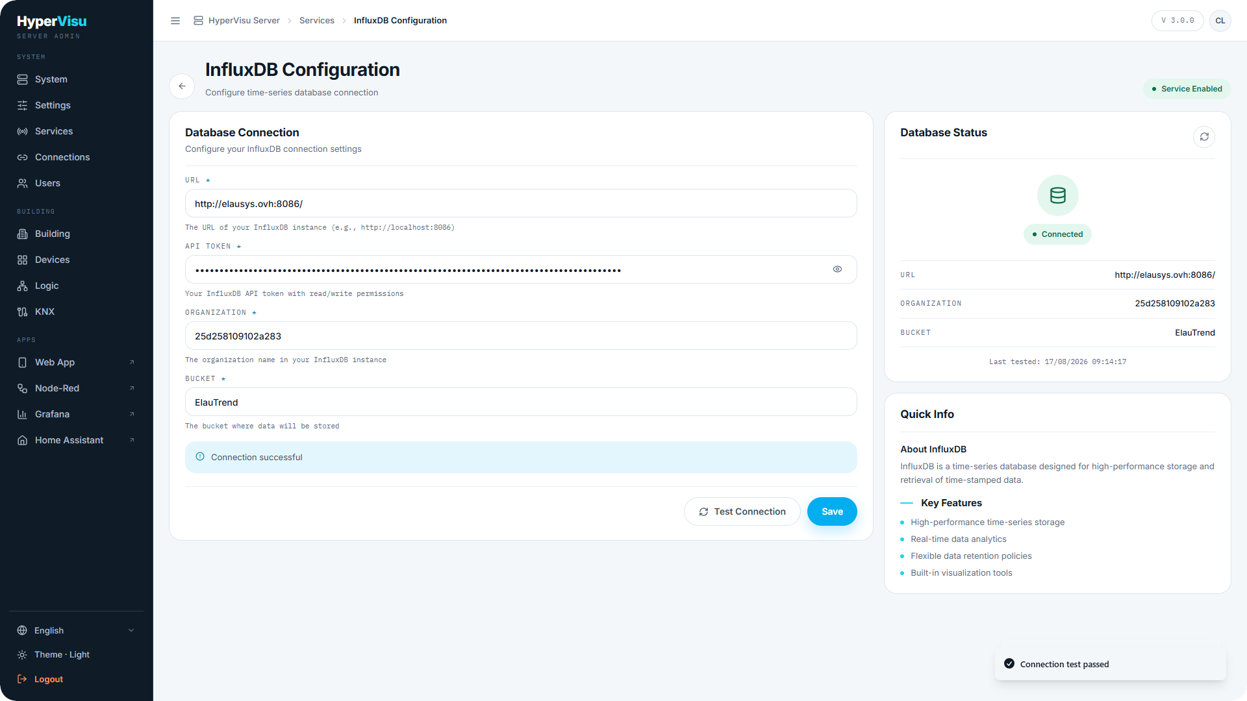This screenshot has width=1247, height=701.
Task: Click the Key Features heading
Action: (951, 504)
